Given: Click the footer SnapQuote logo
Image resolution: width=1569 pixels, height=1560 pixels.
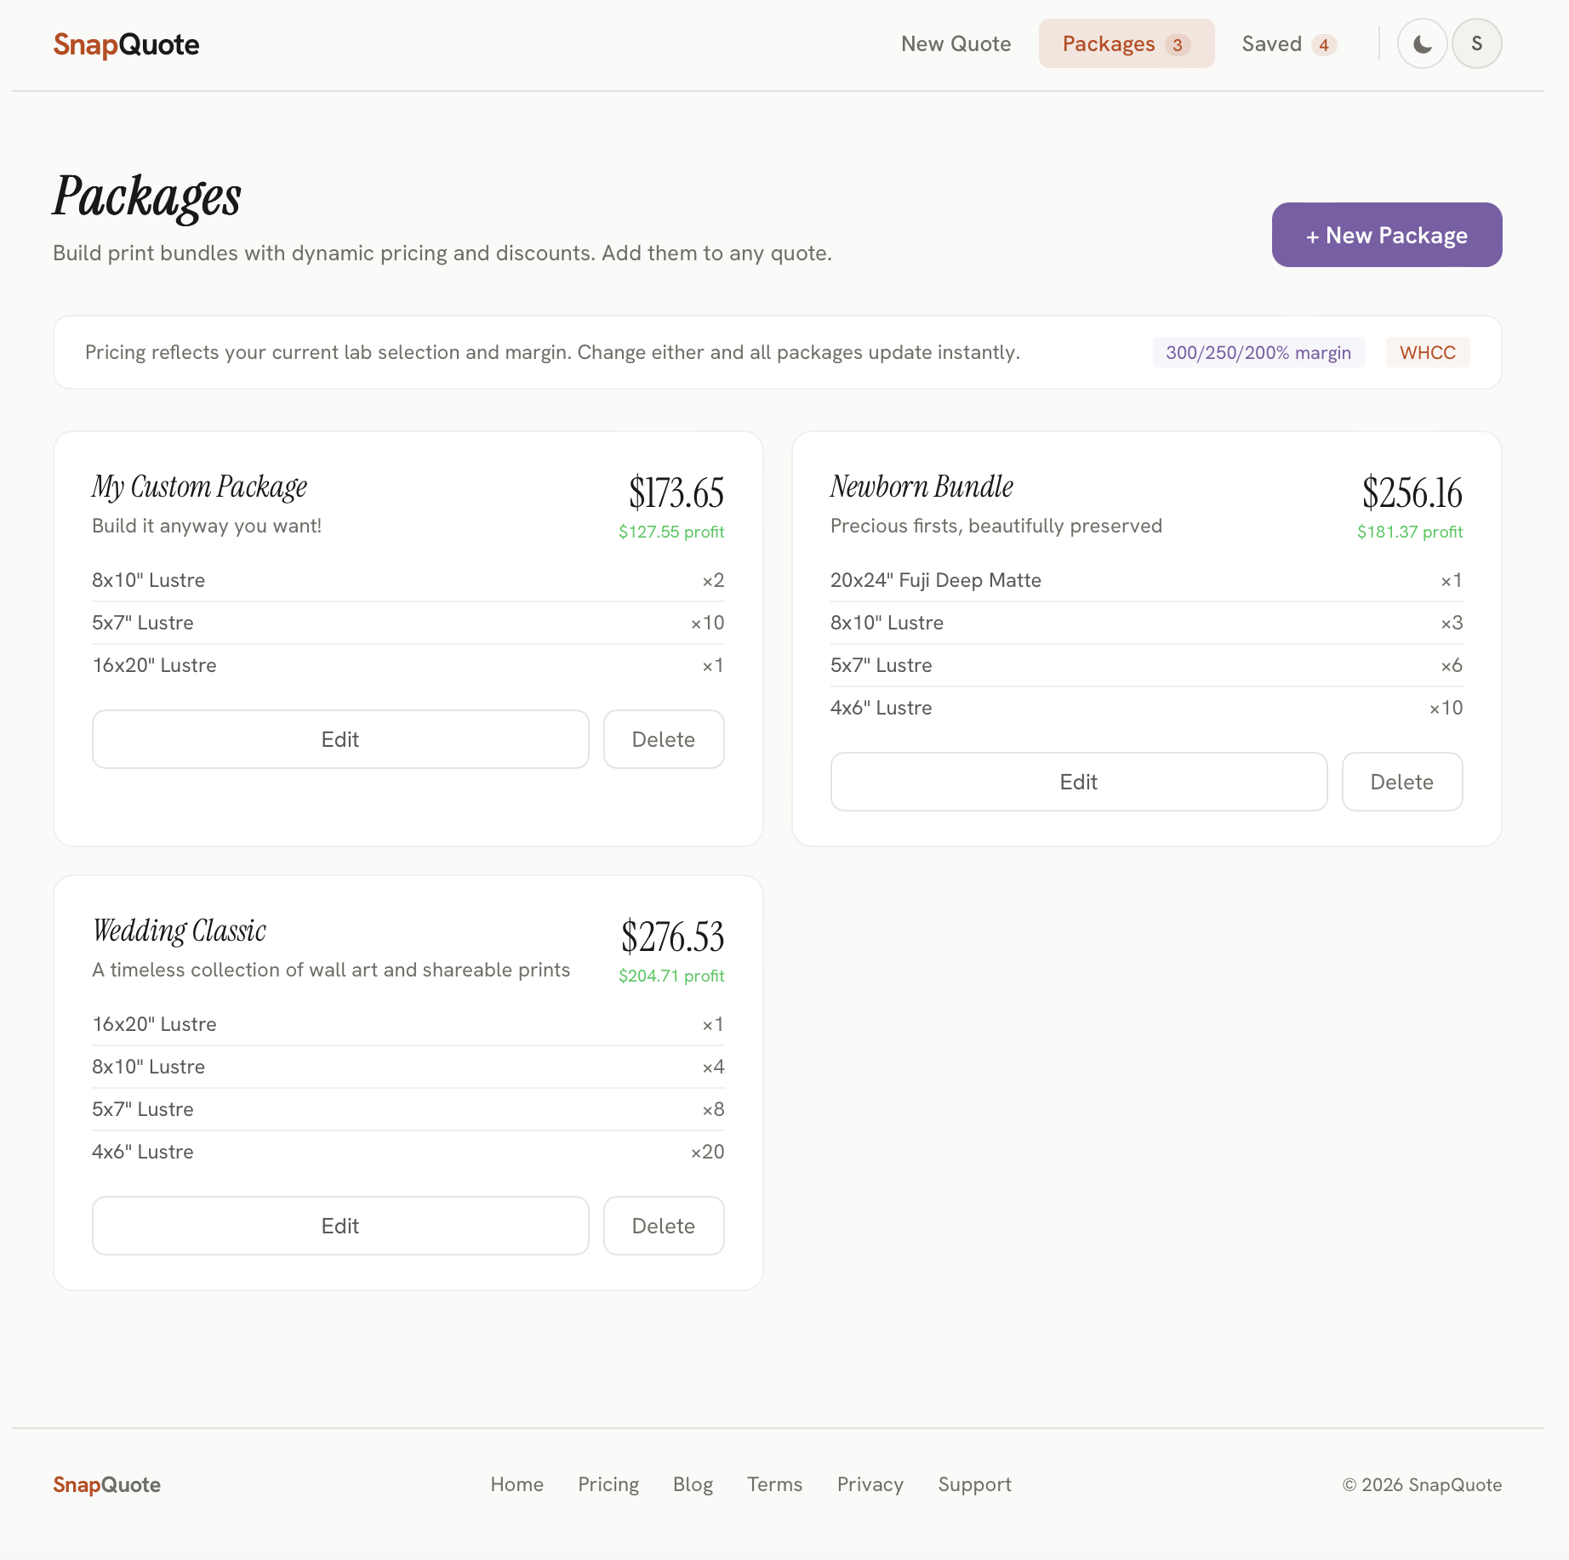Looking at the screenshot, I should tap(106, 1484).
